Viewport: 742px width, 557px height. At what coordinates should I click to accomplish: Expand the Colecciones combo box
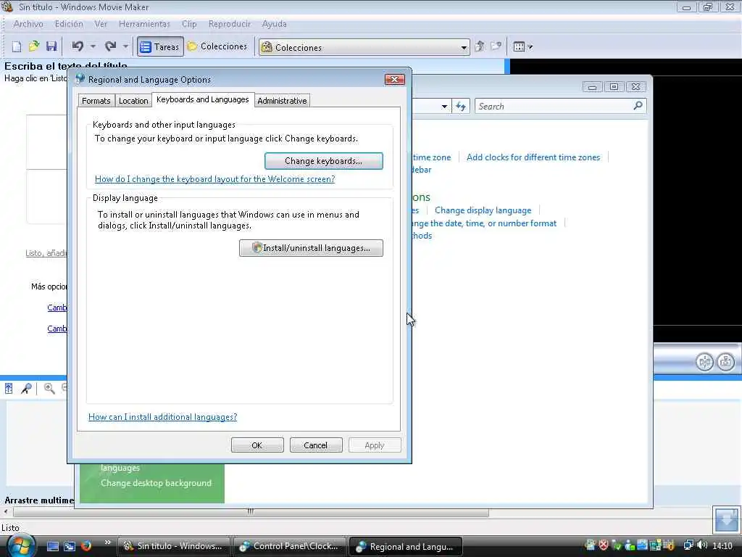[x=464, y=47]
